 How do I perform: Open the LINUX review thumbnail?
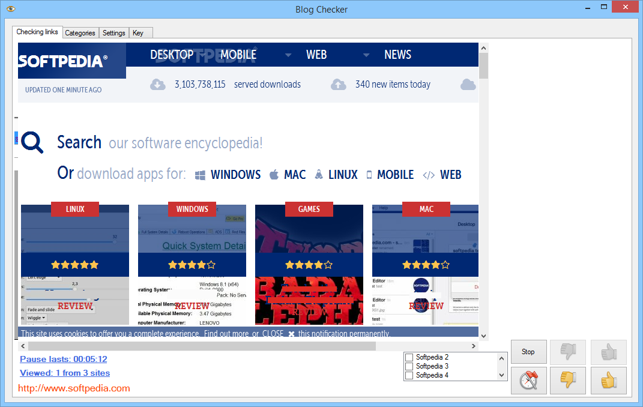75,264
